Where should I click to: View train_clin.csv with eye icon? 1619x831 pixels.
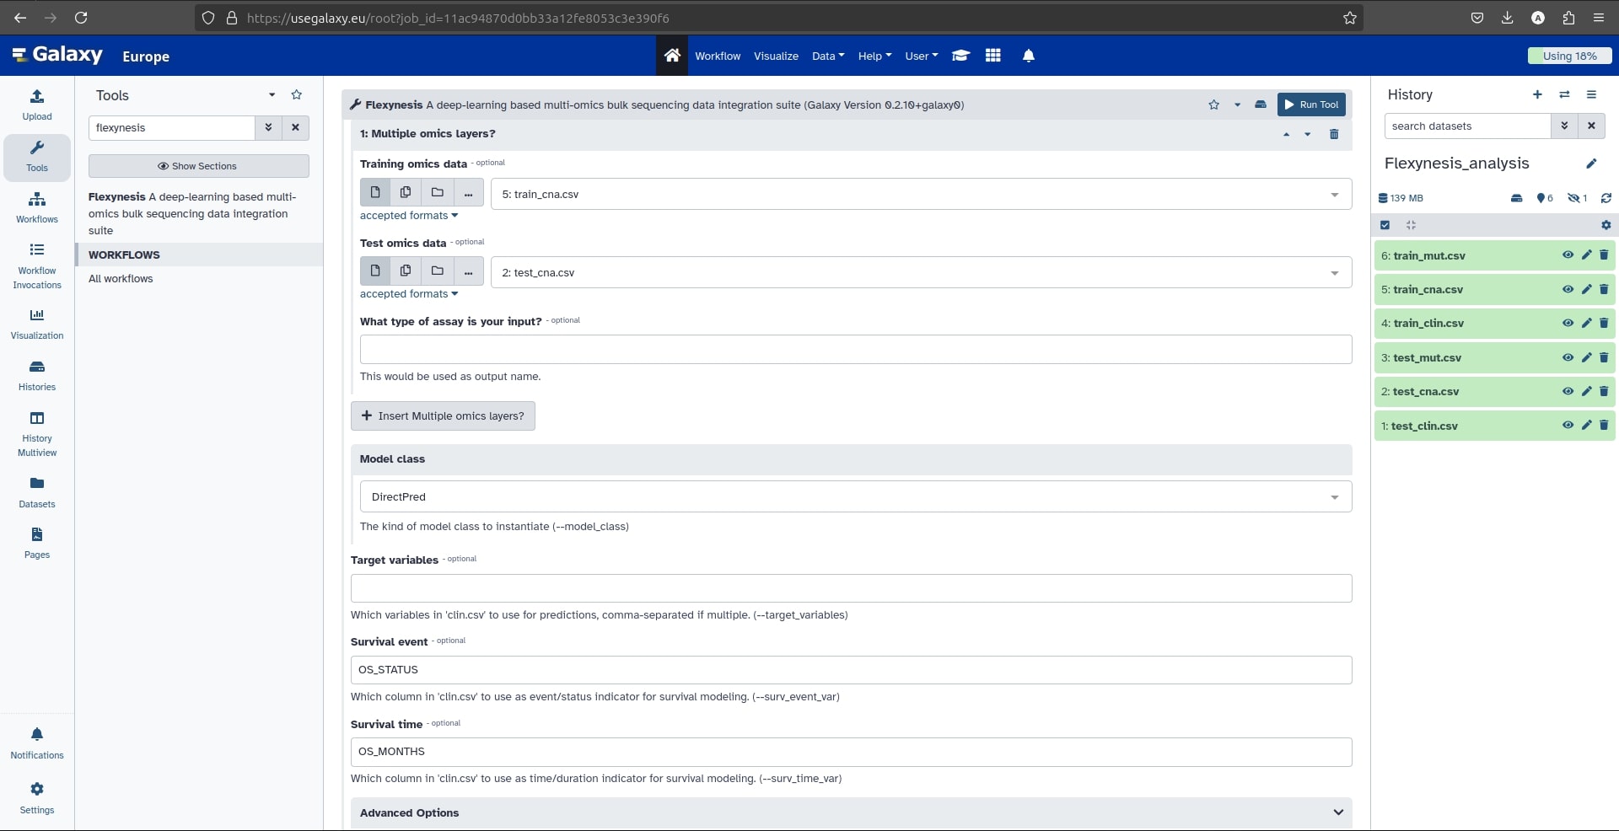click(x=1568, y=323)
